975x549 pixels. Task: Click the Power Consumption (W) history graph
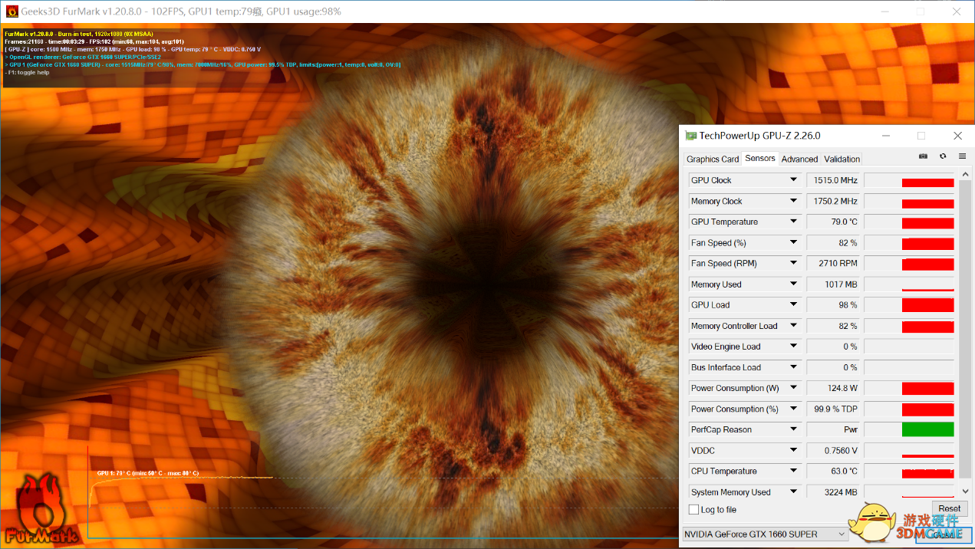pos(909,388)
